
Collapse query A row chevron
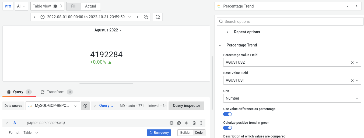pos(7,123)
